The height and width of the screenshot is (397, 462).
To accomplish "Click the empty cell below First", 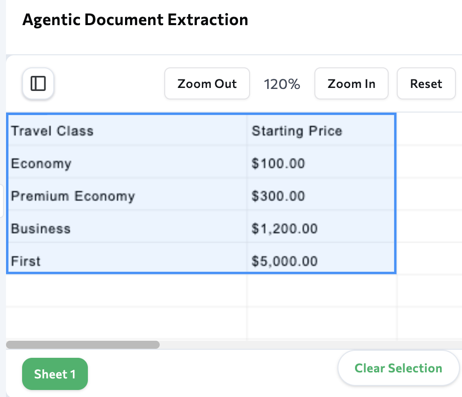I will 126,290.
